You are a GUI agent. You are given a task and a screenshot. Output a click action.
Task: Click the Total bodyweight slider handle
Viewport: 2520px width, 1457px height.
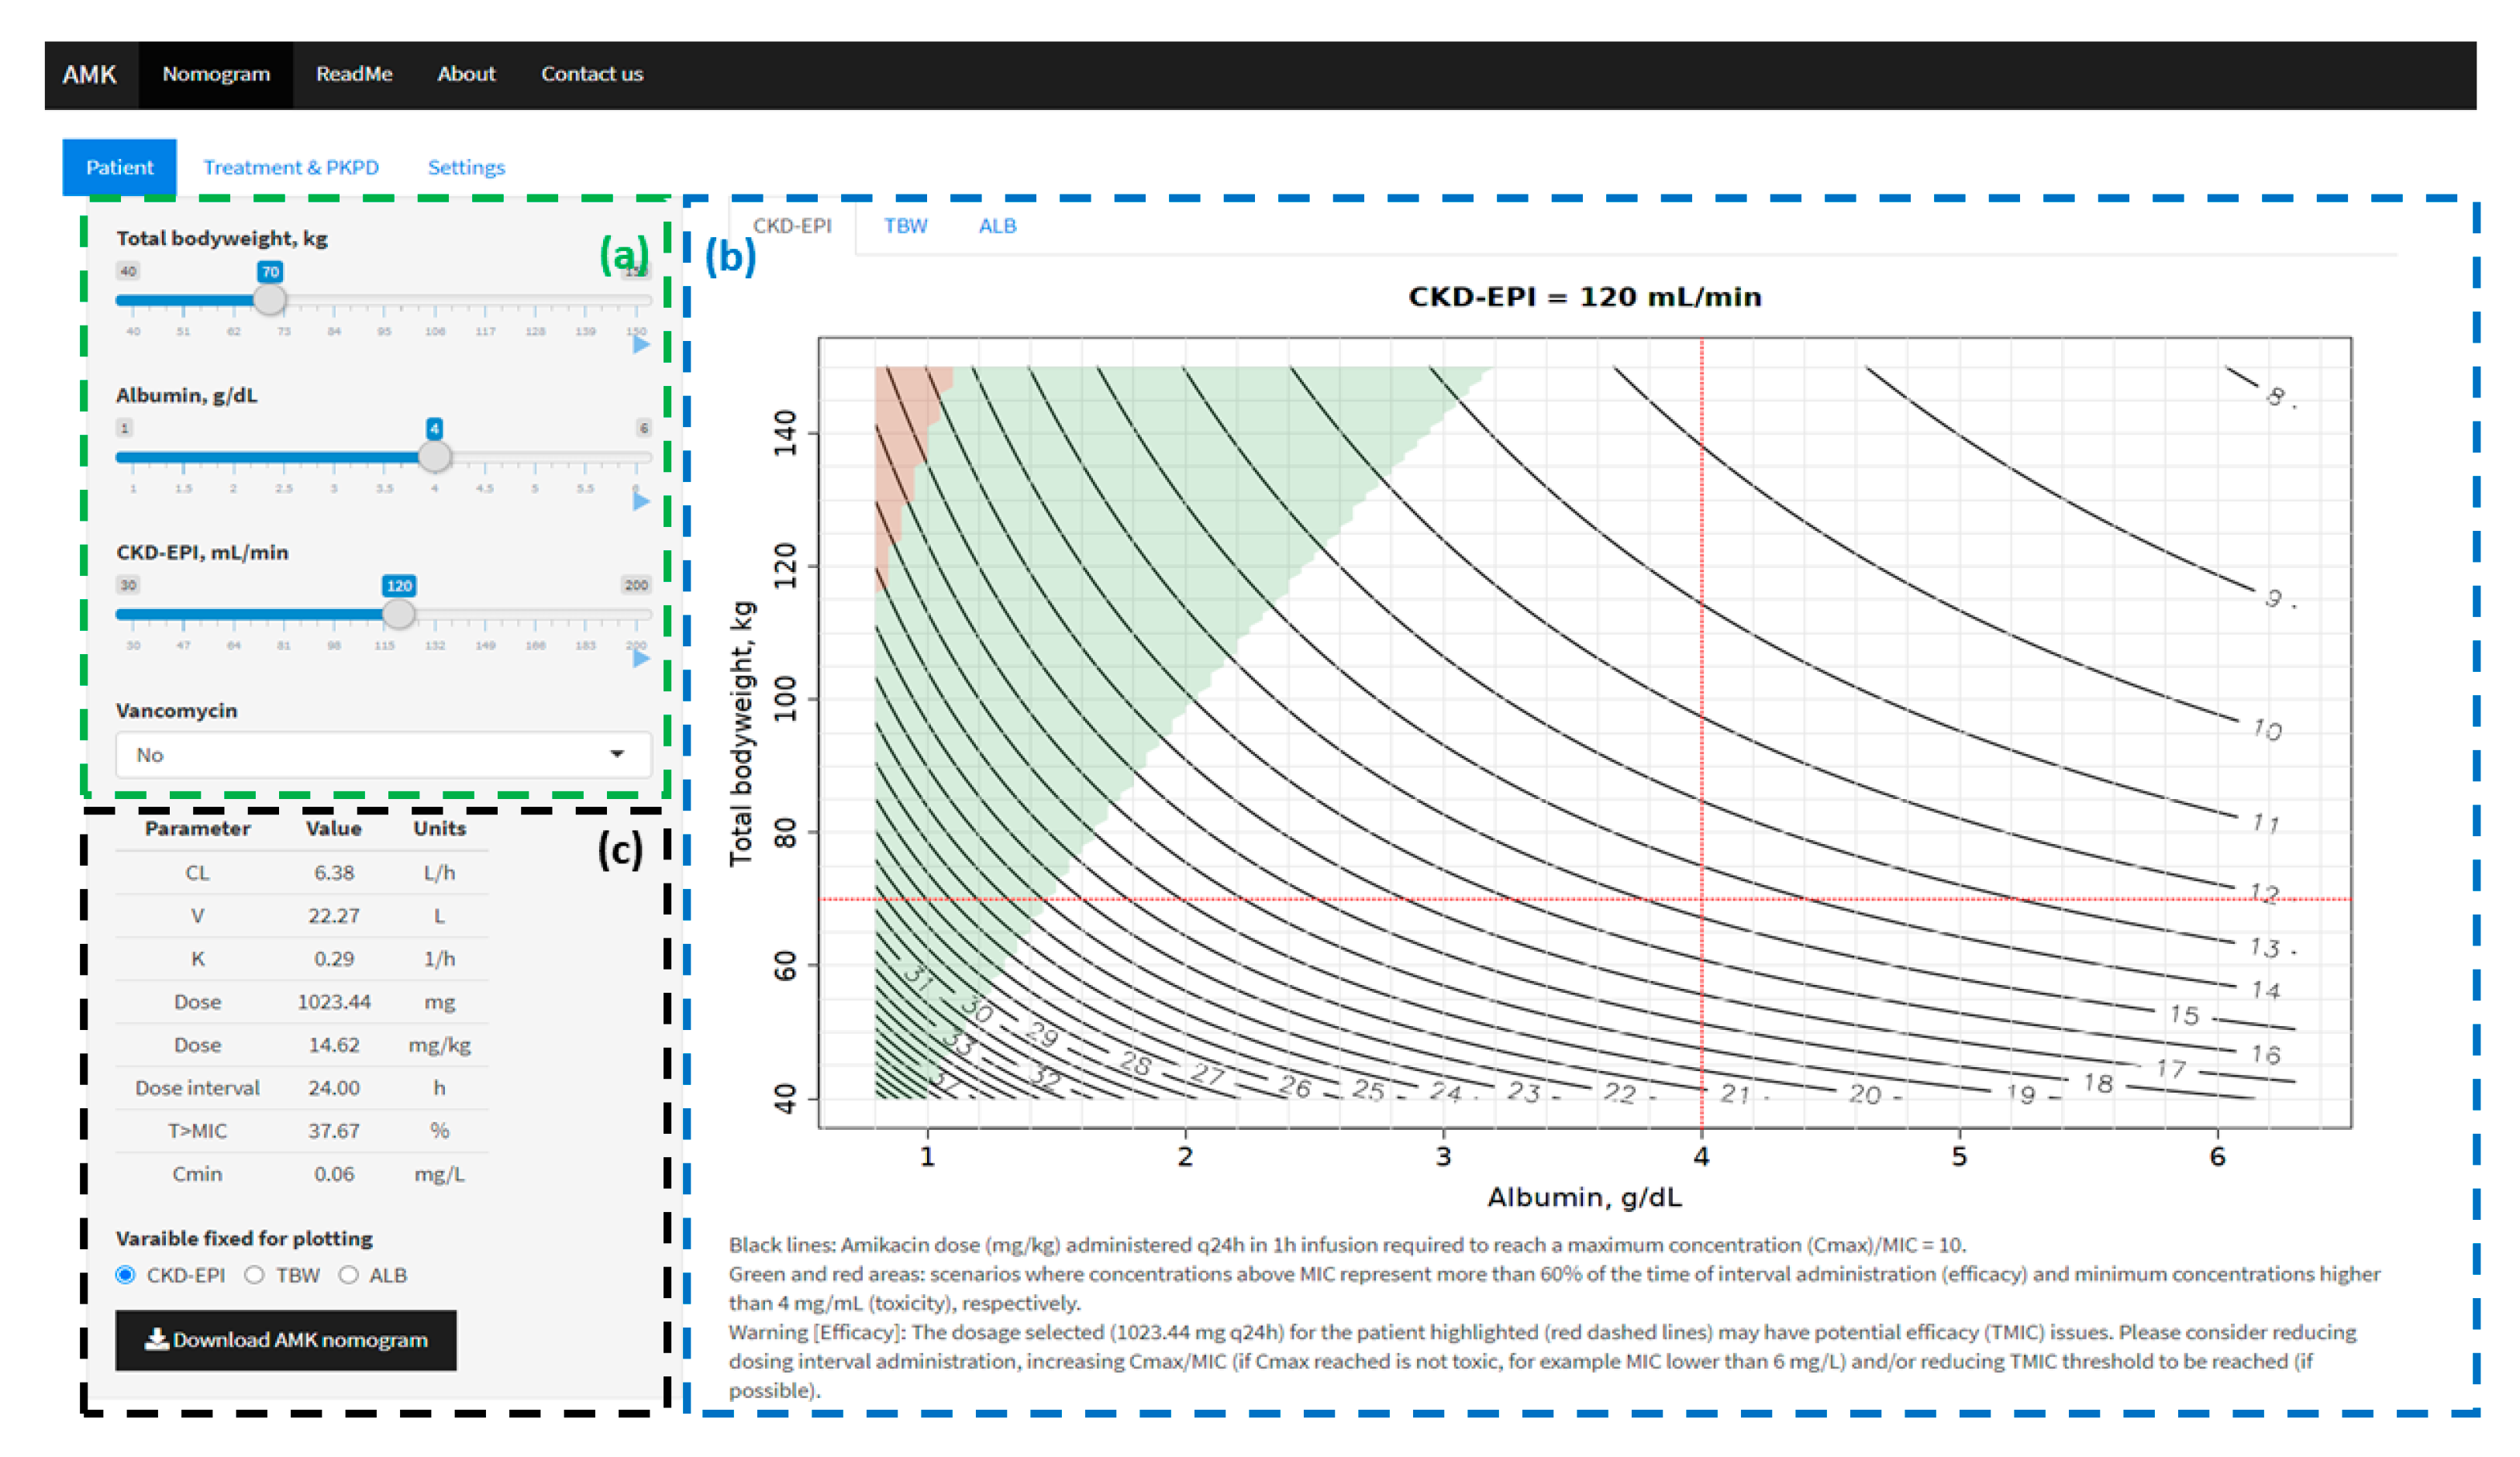(x=269, y=299)
